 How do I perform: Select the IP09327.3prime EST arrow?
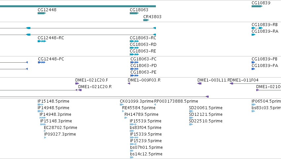(x=45, y=138)
